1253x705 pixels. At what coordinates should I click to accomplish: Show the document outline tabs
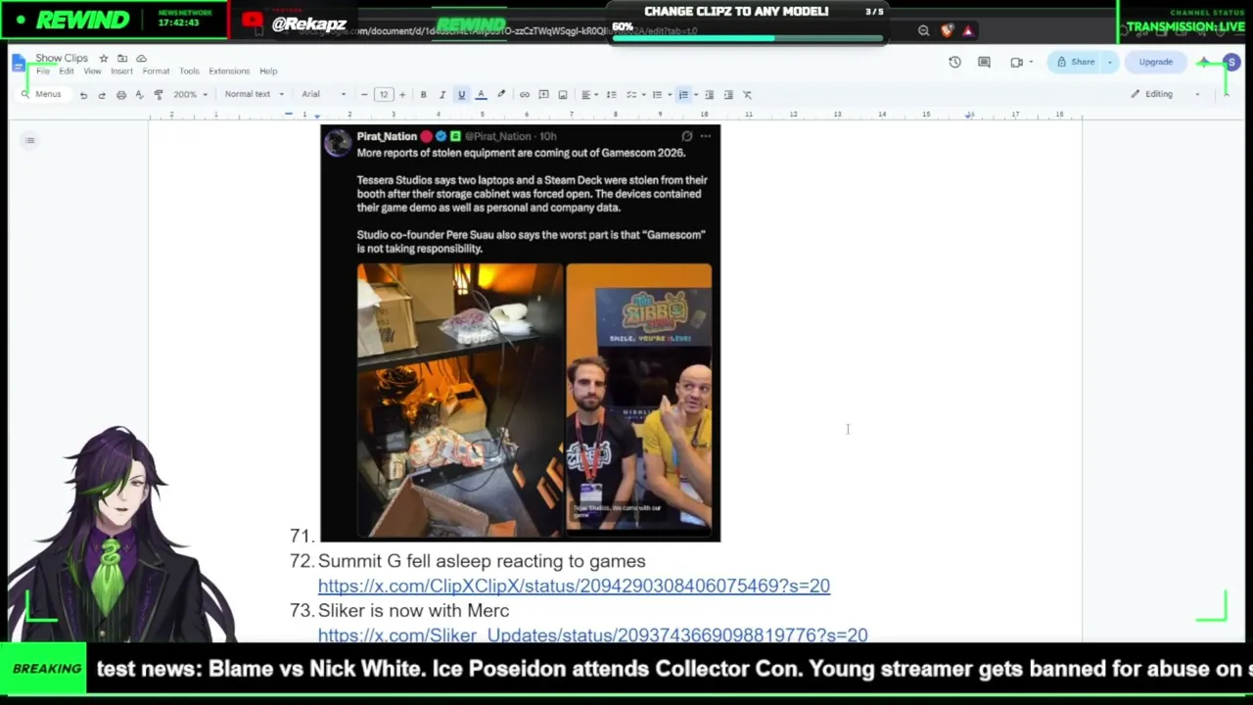(30, 141)
